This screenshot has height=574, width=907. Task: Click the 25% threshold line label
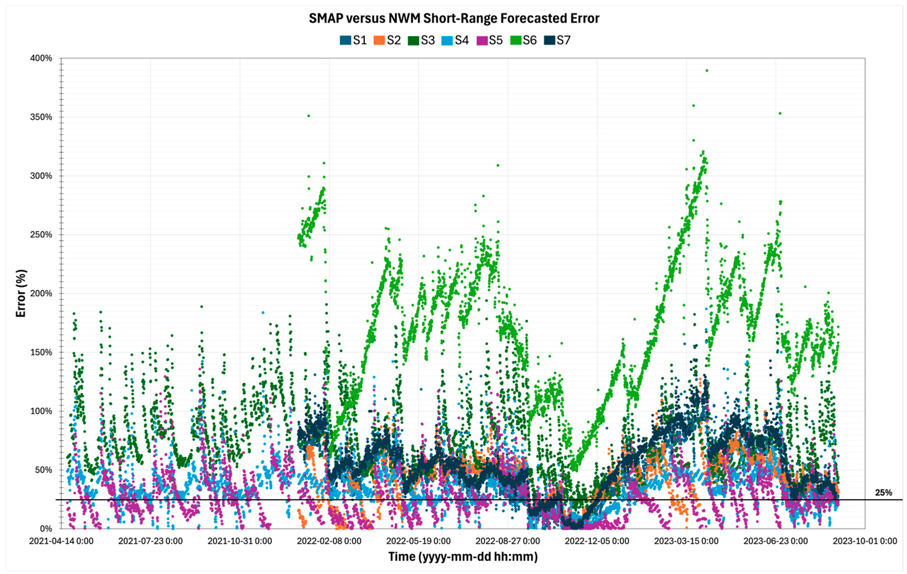coord(883,493)
